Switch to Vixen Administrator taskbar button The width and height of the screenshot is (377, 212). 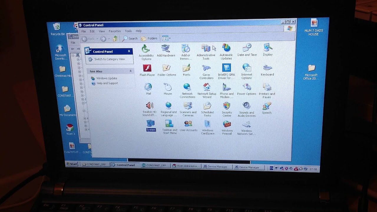(x=186, y=166)
